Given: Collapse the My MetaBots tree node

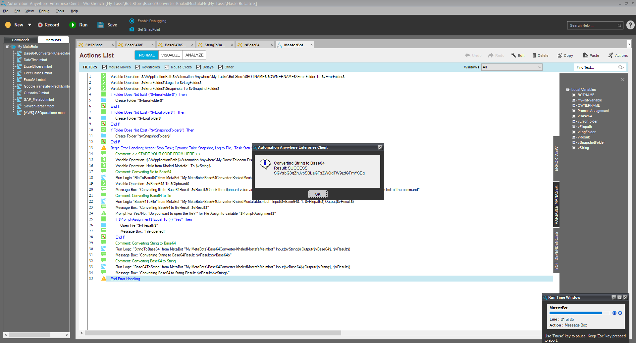Looking at the screenshot, I should (x=7, y=47).
